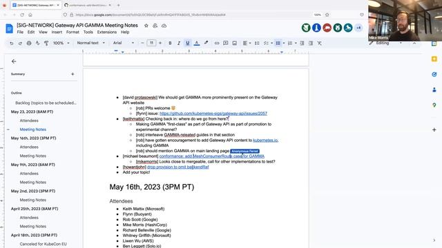Decrease font size with minus button
This screenshot has height=248, width=442.
coord(142,43)
